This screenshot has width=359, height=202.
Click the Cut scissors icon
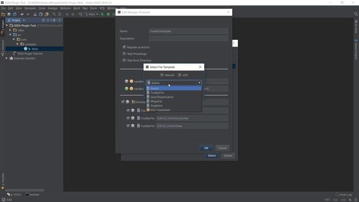tap(35, 14)
